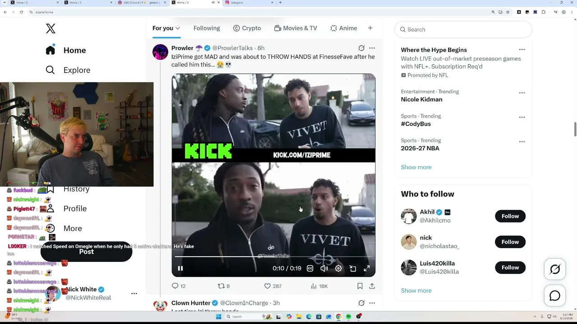The image size is (577, 324).
Task: Click the Grok icon on Prowler's post
Action: pos(362,48)
